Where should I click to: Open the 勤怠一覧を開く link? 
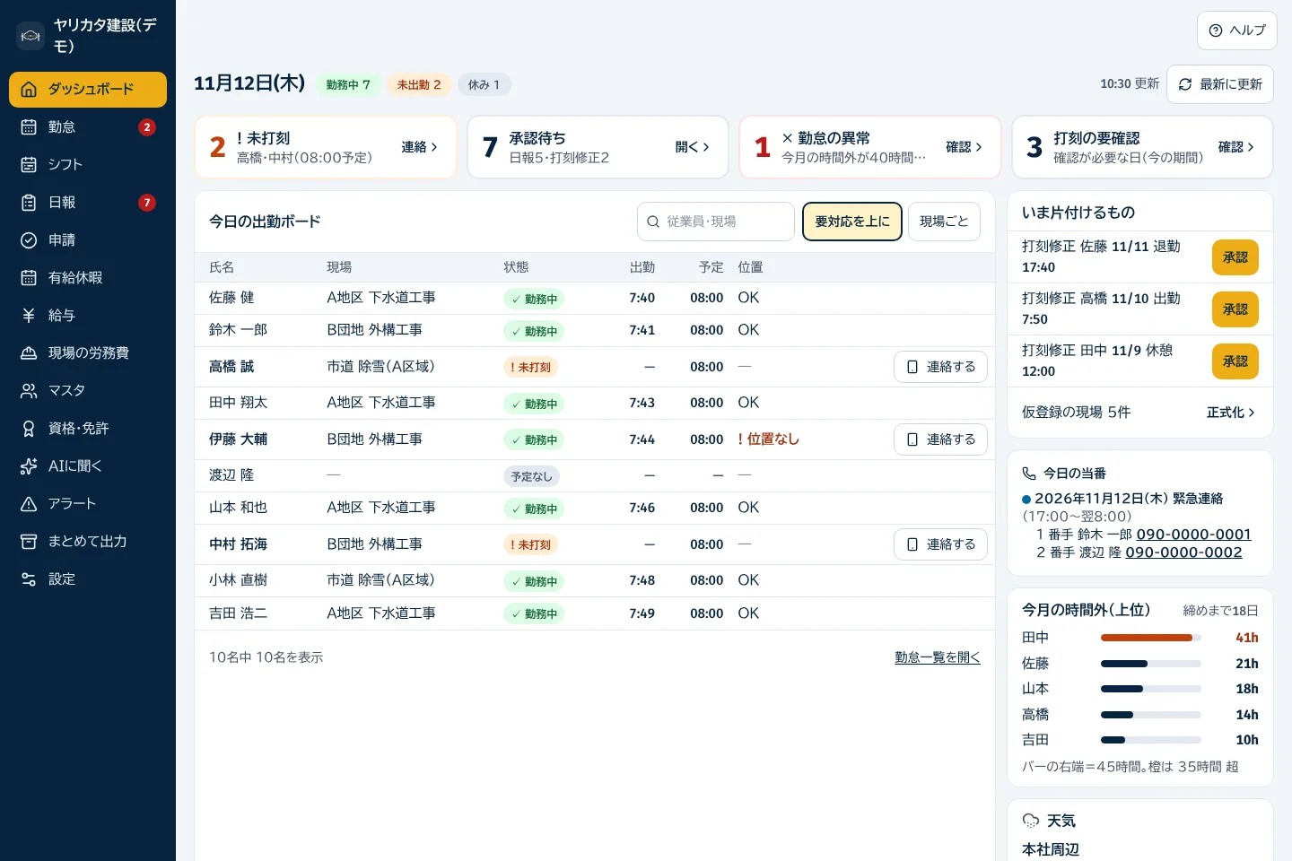coord(938,657)
